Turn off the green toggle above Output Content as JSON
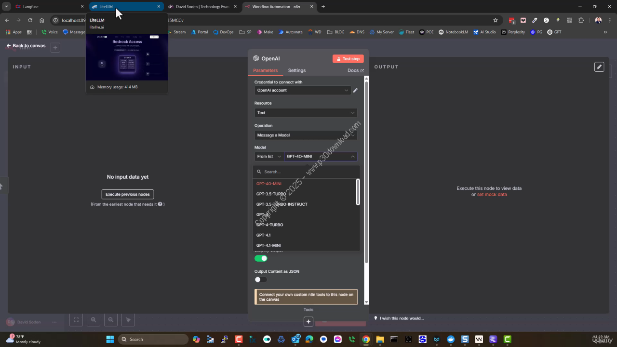This screenshot has height=347, width=617. pos(261,258)
